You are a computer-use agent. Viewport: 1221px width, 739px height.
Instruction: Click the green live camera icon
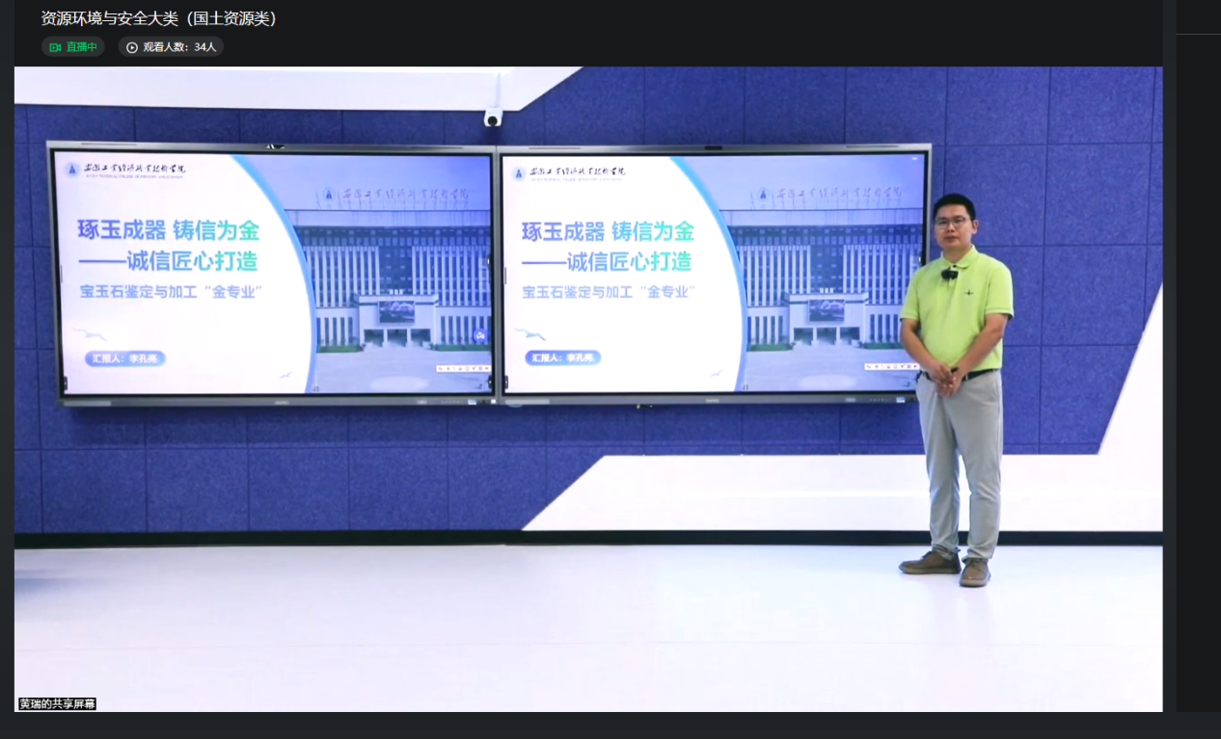[x=55, y=47]
